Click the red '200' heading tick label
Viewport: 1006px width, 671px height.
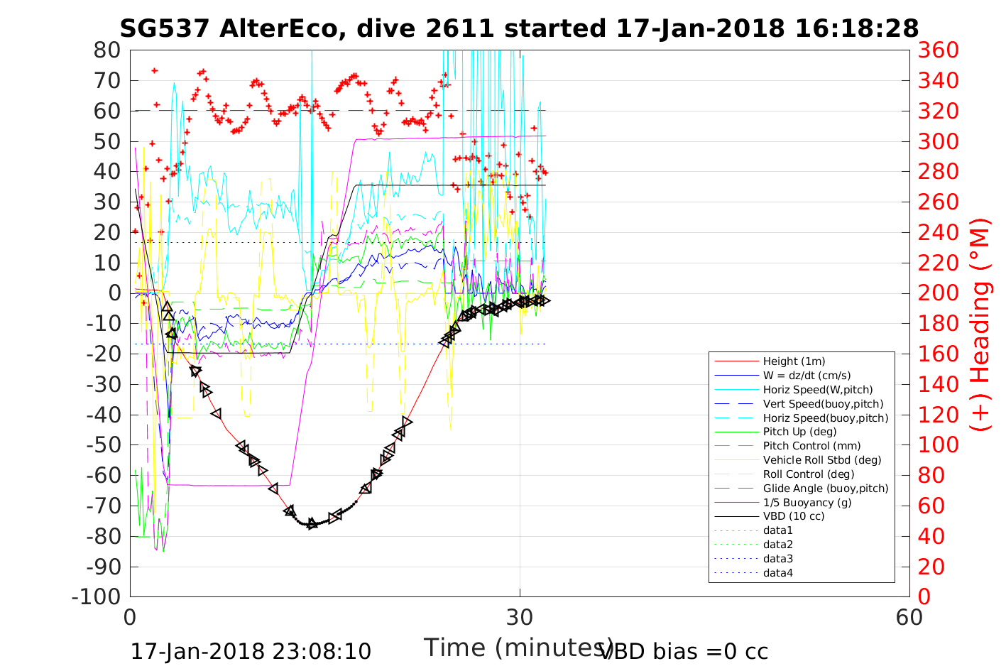coord(938,293)
